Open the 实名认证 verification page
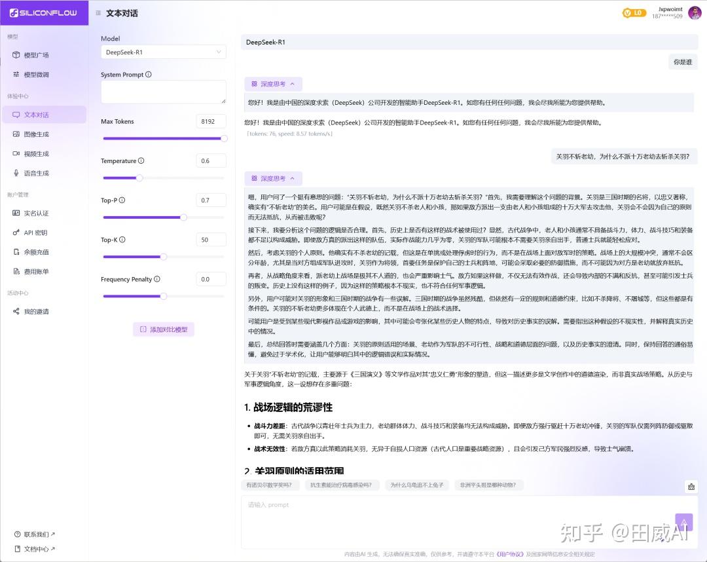The image size is (707, 562). point(36,214)
